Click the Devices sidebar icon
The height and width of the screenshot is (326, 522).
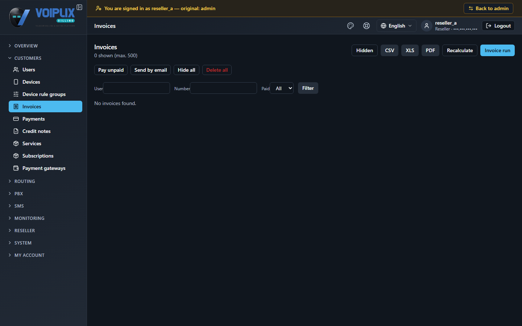[16, 82]
